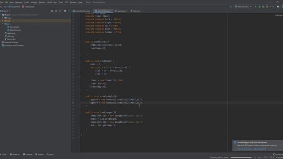Click the Profiler run icon
The height and width of the screenshot is (159, 283).
pos(267,7)
